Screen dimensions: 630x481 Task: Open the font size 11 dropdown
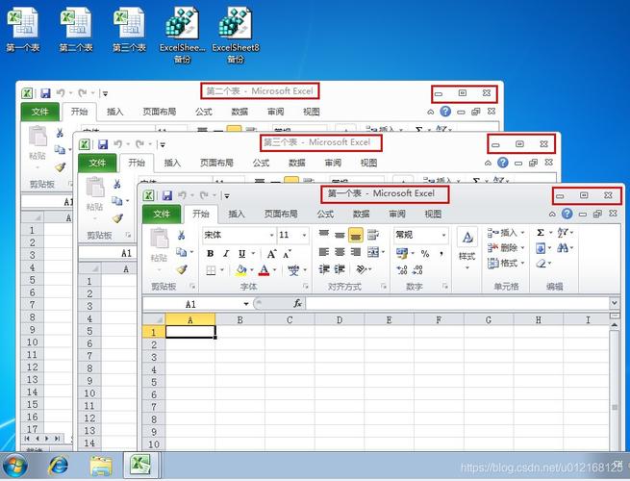pyautogui.click(x=305, y=236)
